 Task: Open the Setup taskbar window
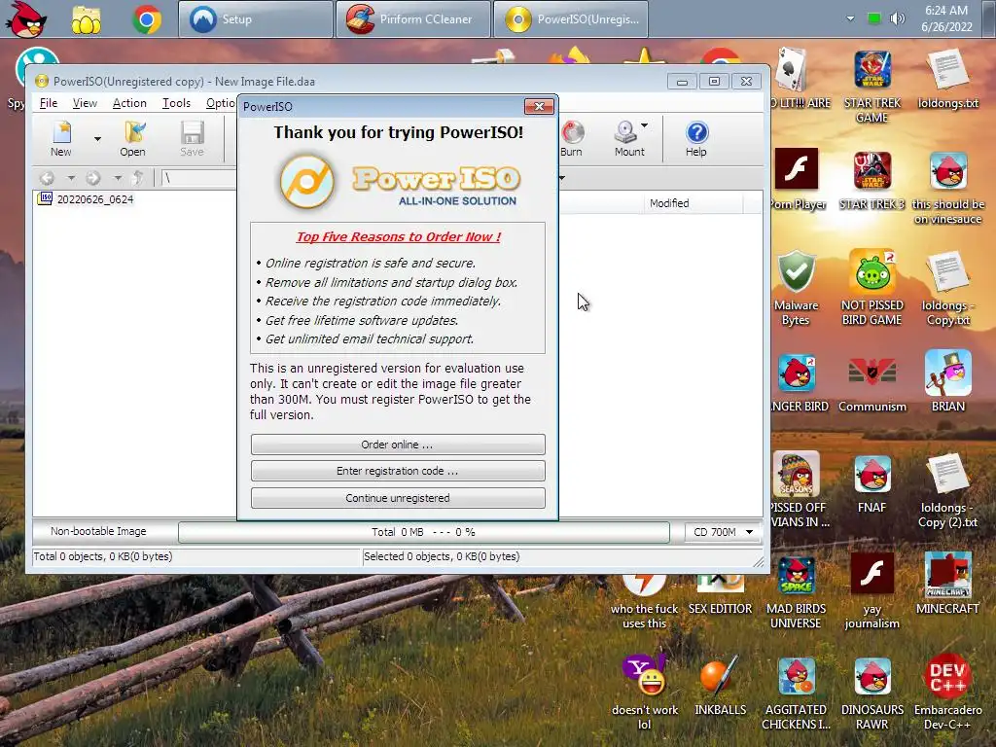(x=256, y=19)
